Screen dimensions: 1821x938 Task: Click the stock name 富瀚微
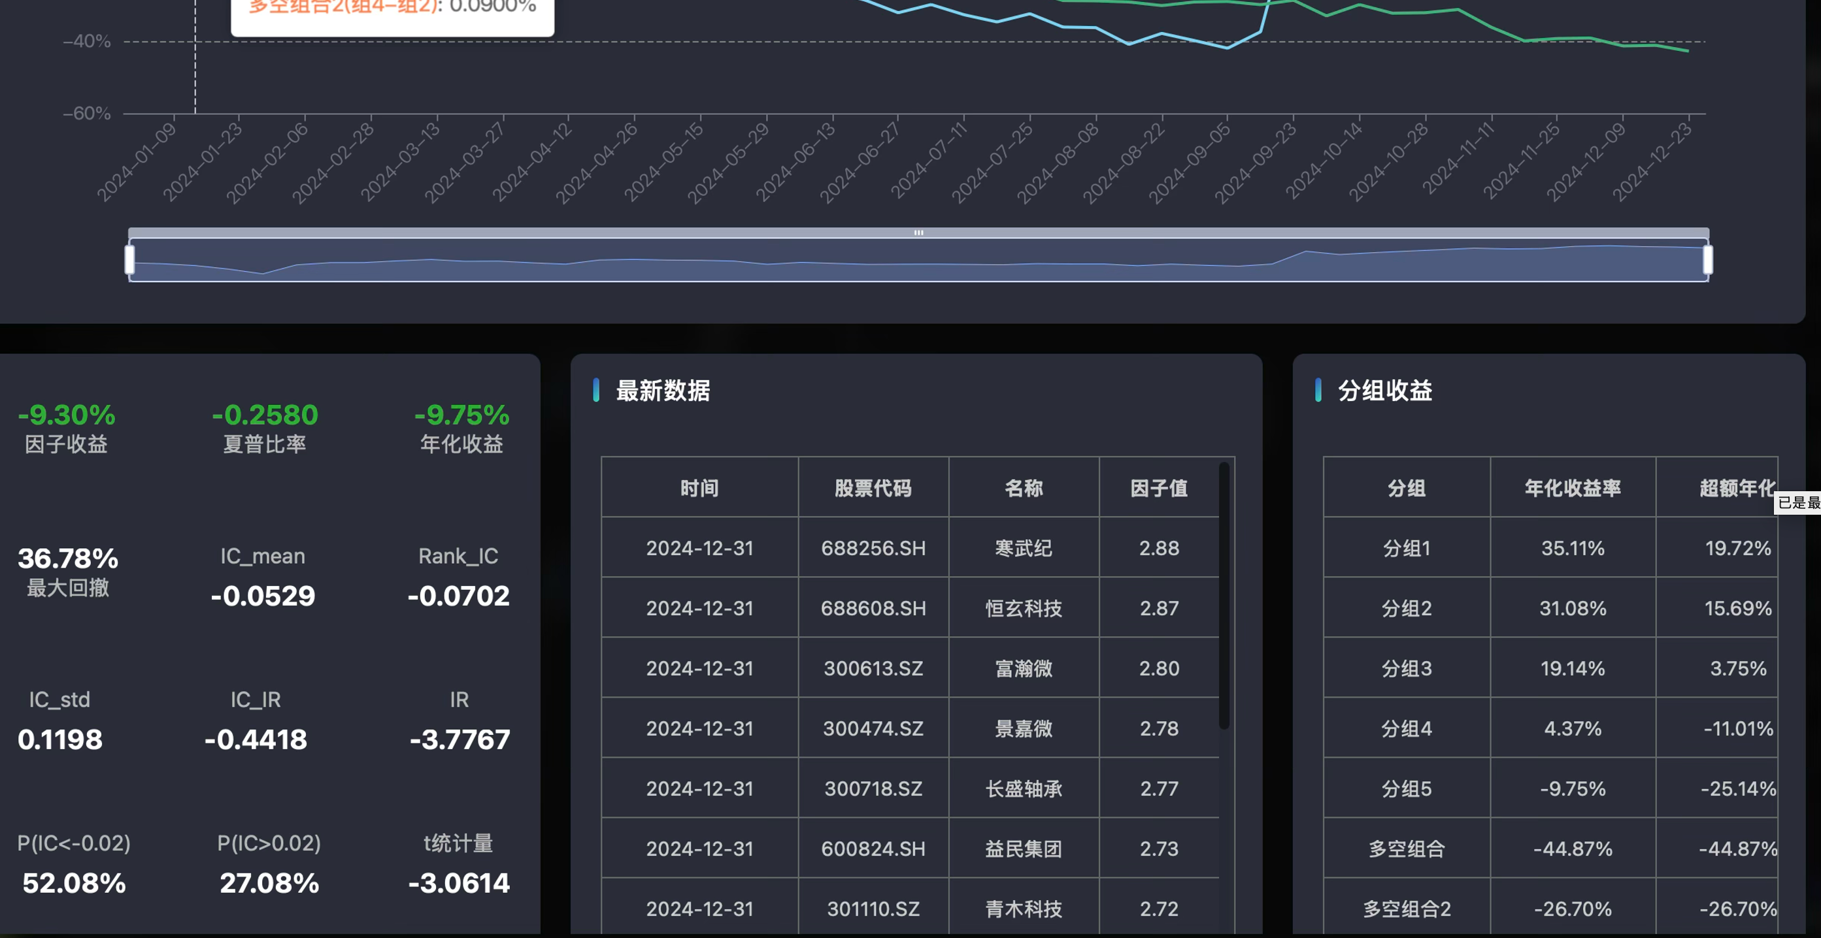click(1024, 668)
